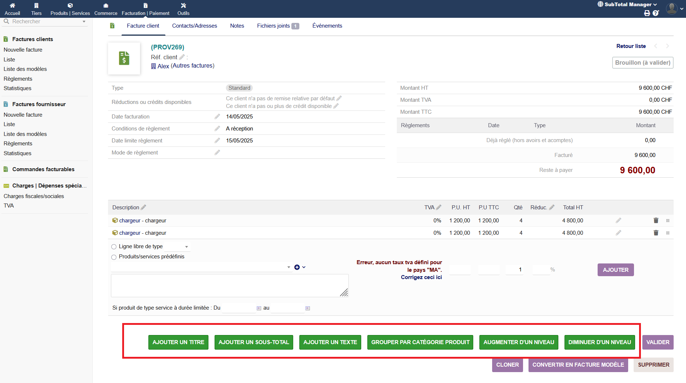This screenshot has width=686, height=383.
Task: Edit Mode de règlement with pencil icon
Action: point(217,153)
